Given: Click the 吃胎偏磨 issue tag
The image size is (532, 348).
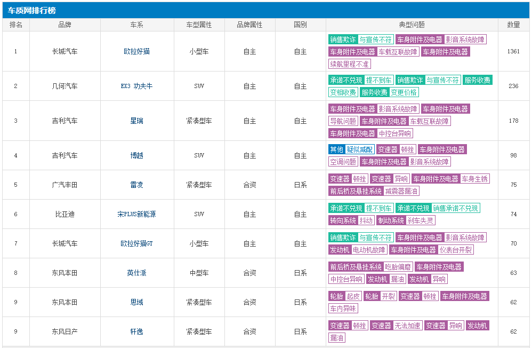Looking at the screenshot, I should pos(398,267).
